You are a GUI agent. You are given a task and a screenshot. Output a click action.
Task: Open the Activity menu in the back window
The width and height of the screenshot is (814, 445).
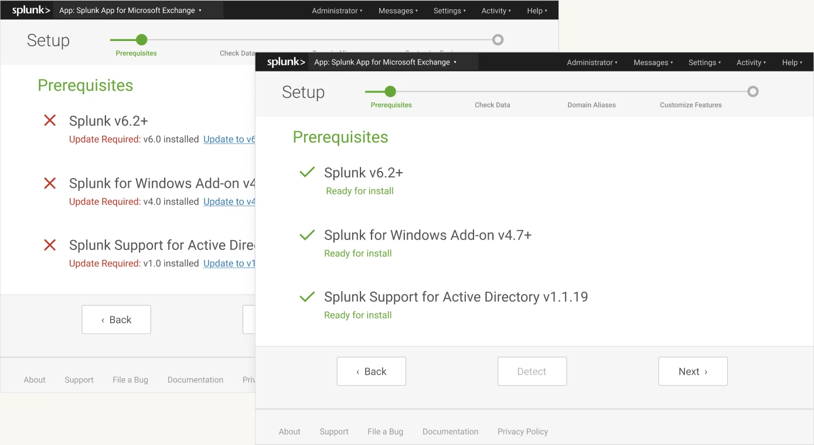tap(496, 11)
